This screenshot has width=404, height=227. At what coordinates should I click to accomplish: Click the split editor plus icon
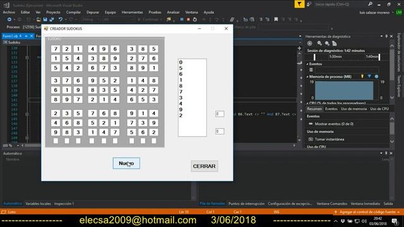point(299,48)
